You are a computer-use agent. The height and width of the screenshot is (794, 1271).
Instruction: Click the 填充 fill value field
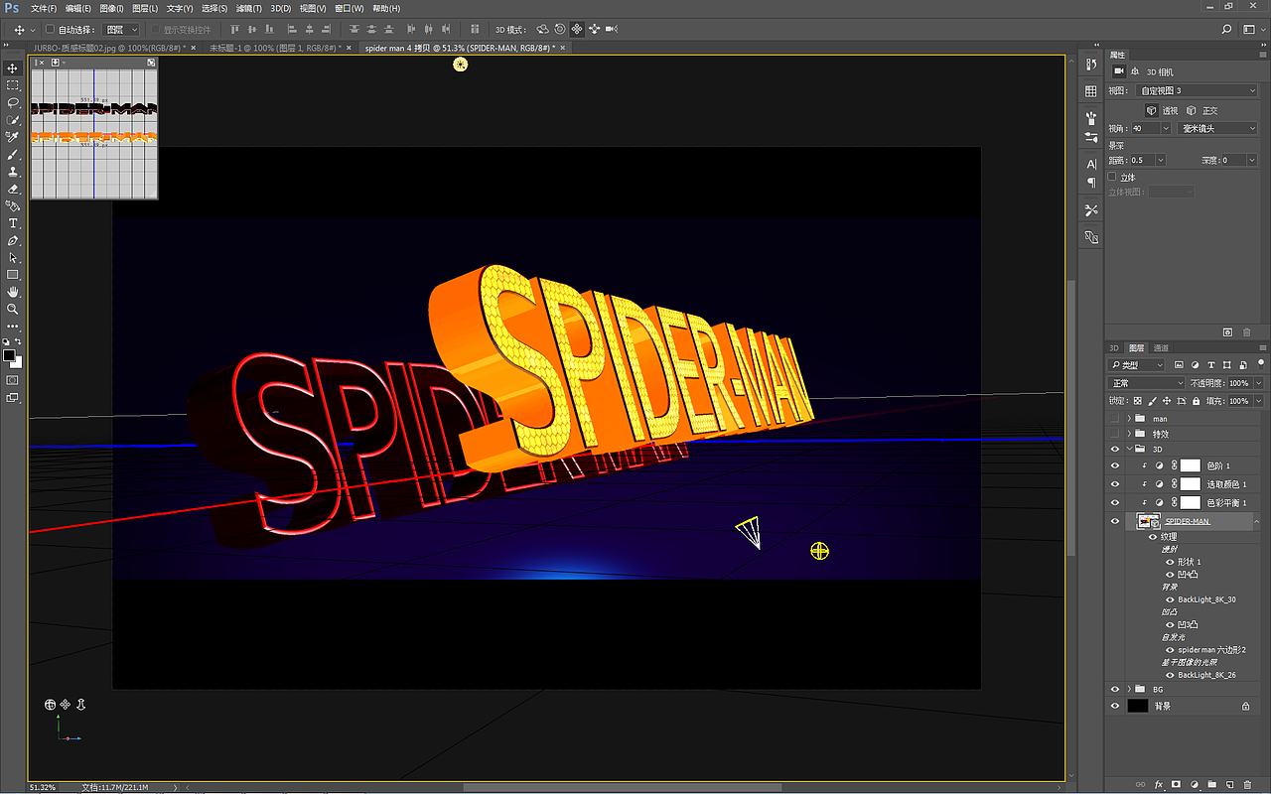(x=1239, y=401)
